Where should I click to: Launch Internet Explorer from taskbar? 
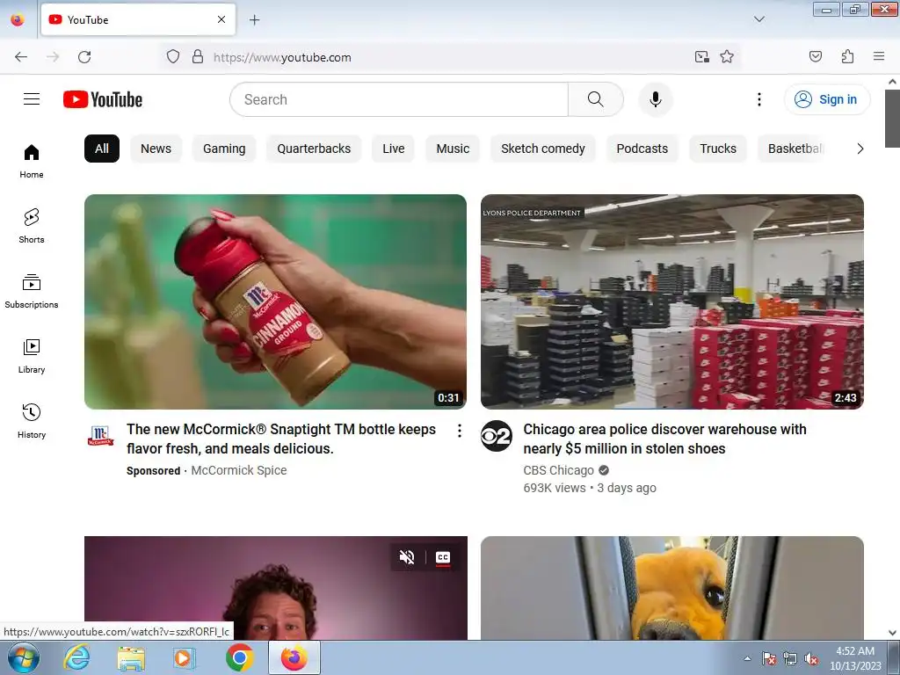[77, 657]
